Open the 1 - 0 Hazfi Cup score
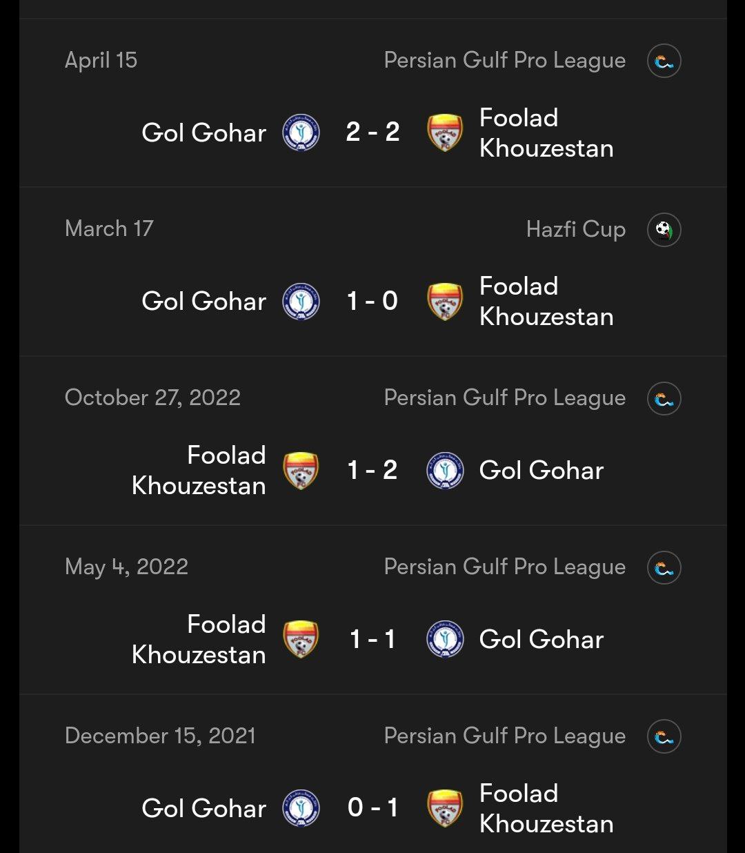The width and height of the screenshot is (745, 853). tap(372, 301)
